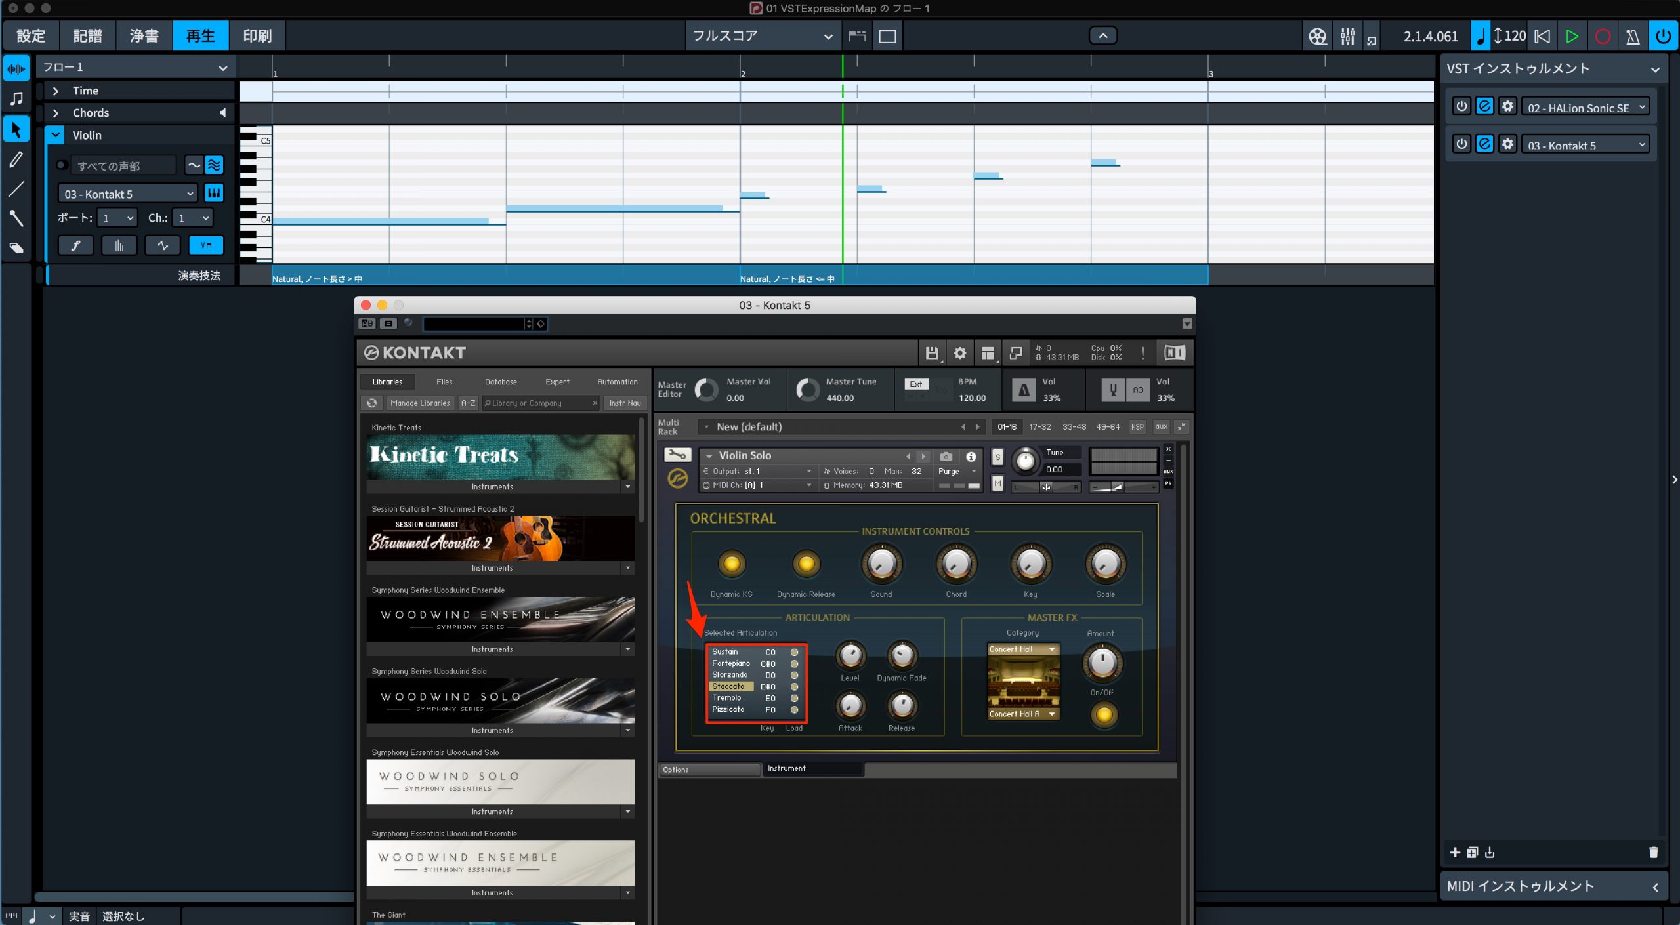Toggle Master FX On/Off button

1104,714
